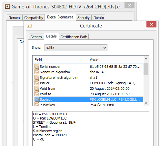Click the Game_of_Thrones file properties icon
Image resolution: width=160 pixels, height=146 pixels.
pos(7,6)
